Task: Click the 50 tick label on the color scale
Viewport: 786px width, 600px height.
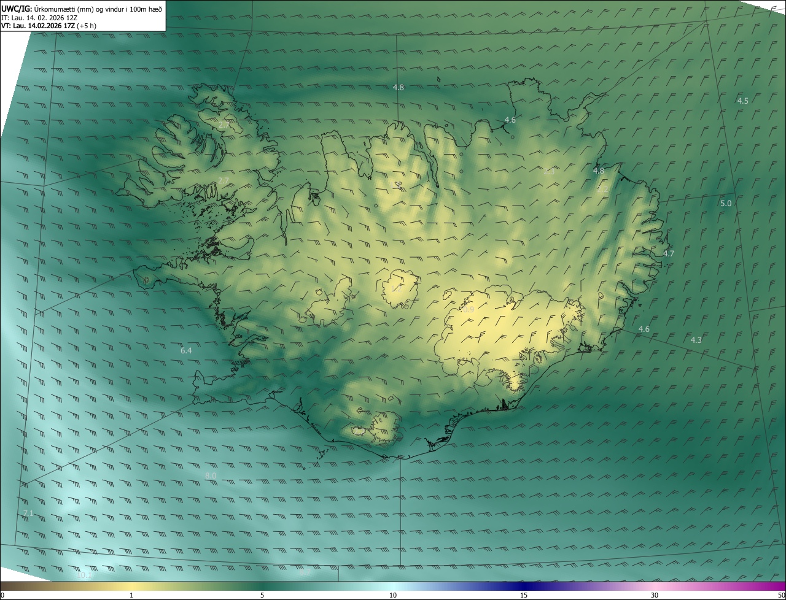Action: click(x=781, y=595)
